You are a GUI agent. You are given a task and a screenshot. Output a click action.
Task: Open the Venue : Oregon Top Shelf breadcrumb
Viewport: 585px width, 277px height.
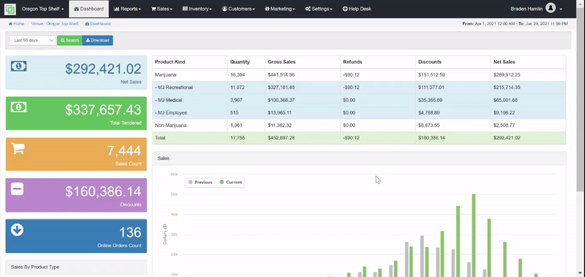pyautogui.click(x=55, y=24)
